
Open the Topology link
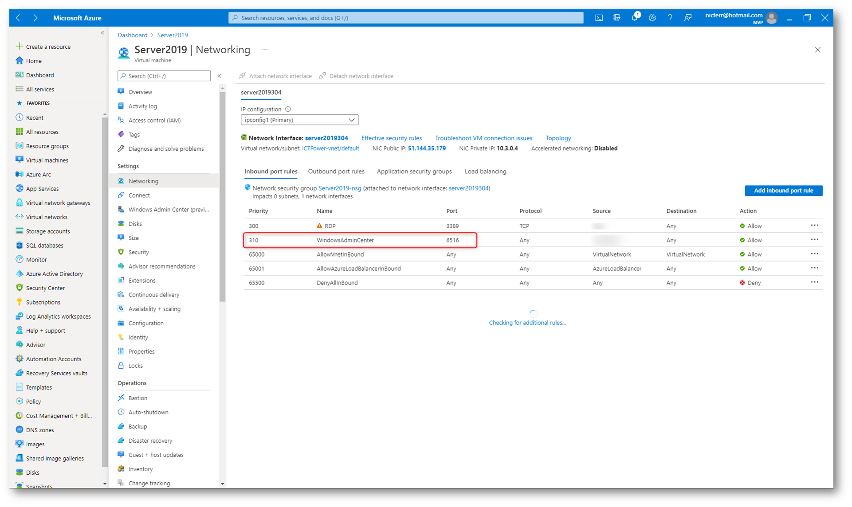(x=558, y=138)
